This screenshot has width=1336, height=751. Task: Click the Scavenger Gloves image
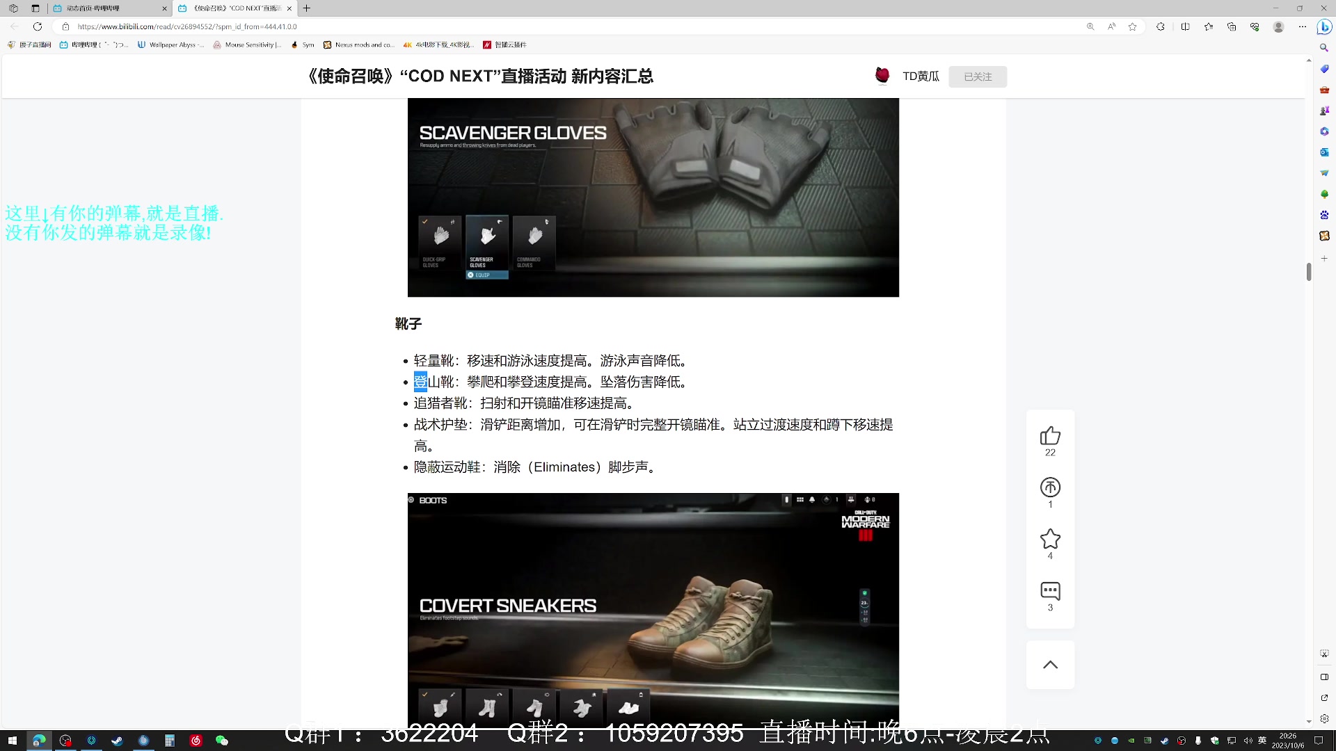click(653, 197)
